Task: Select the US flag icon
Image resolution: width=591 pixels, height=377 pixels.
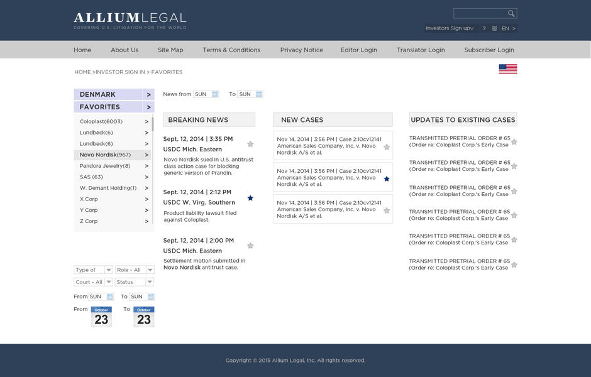Action: 508,69
